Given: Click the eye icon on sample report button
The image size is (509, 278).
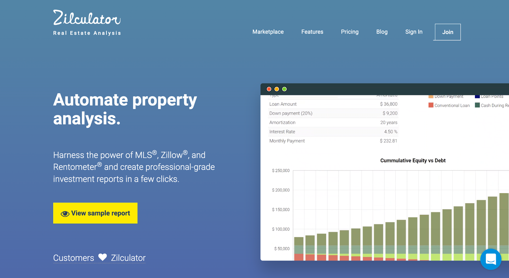Looking at the screenshot, I should 65,214.
